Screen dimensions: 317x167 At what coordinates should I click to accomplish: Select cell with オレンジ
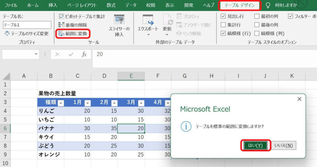pyautogui.click(x=51, y=154)
